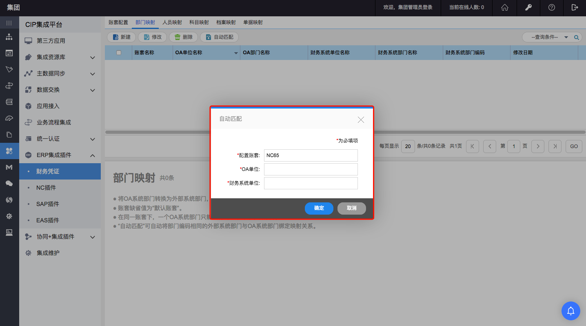Click the 确定 button in dialog
The width and height of the screenshot is (586, 326).
click(319, 208)
